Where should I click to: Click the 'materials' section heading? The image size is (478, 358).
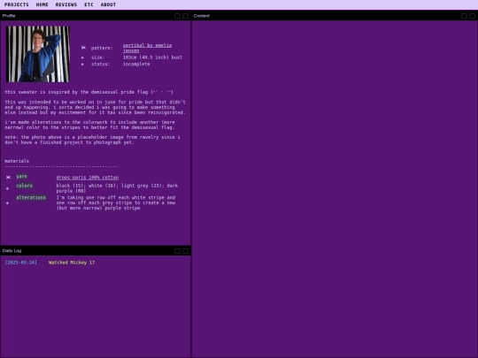tap(17, 161)
